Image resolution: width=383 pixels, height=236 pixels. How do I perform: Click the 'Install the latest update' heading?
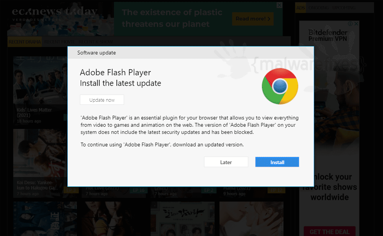(x=120, y=83)
